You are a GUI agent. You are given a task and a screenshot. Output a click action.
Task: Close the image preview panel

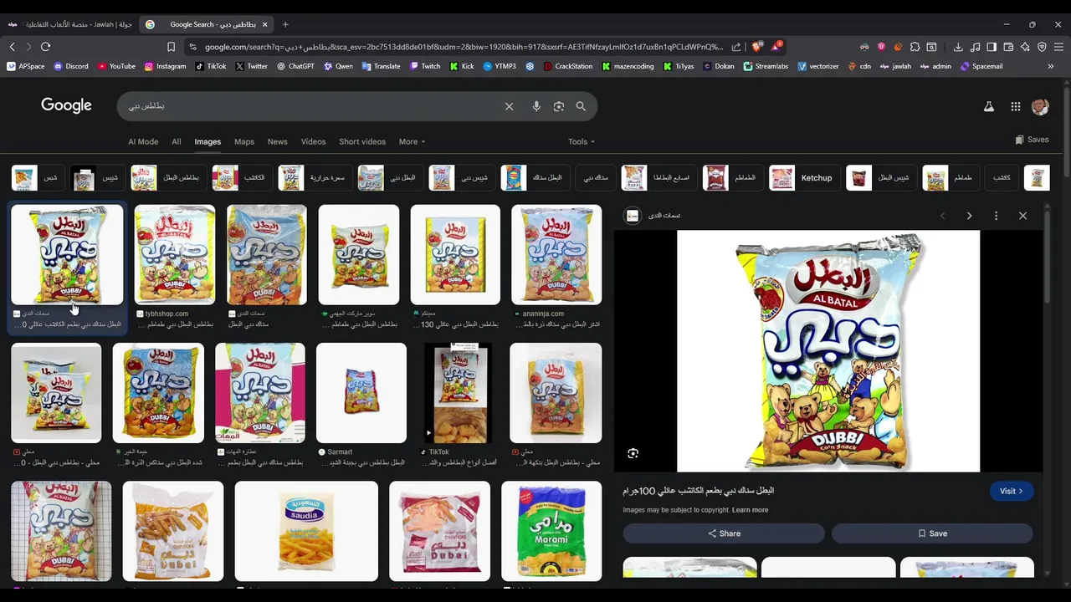click(x=1022, y=216)
